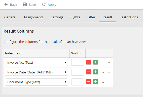Remove the Invoice No. column with red minus
Screen dimensions: 143x97
[x=89, y=62]
